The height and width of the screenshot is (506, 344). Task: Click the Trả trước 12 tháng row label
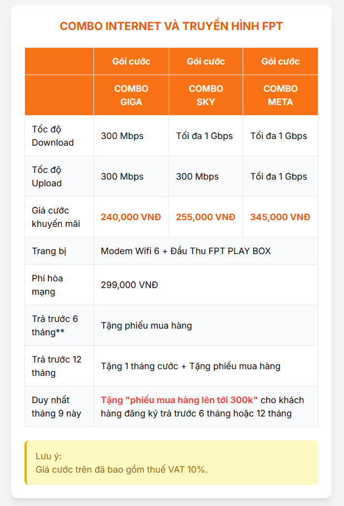[56, 366]
